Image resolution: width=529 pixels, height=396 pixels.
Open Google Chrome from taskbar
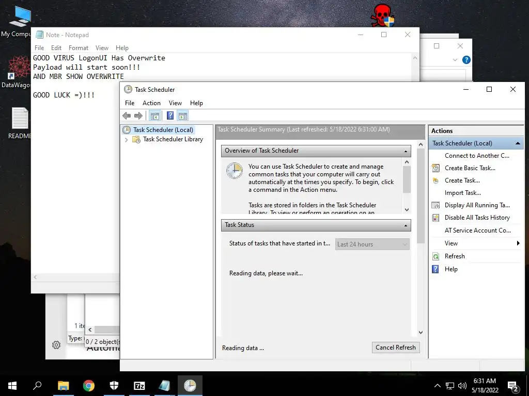pyautogui.click(x=89, y=386)
